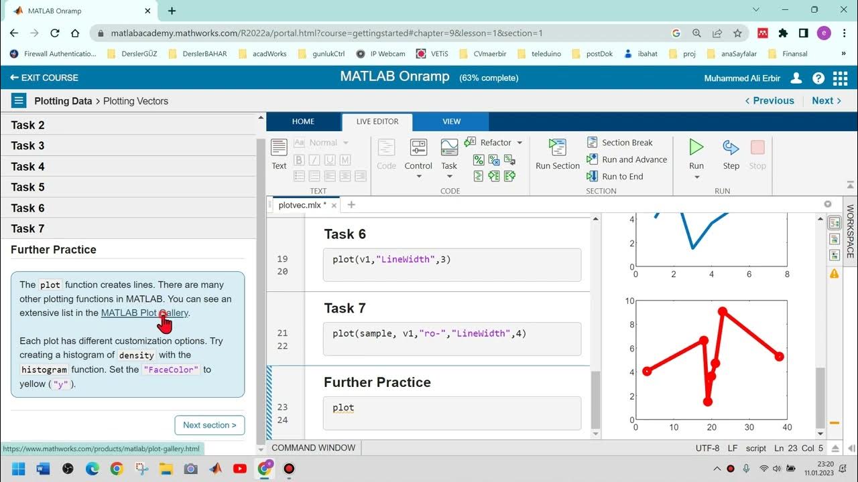Expand the Command Window arrow
The width and height of the screenshot is (858, 482).
pyautogui.click(x=835, y=449)
